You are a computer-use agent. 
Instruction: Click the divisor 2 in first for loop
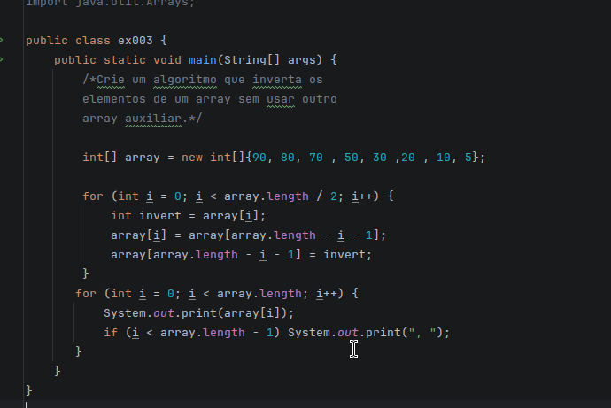[334, 196]
